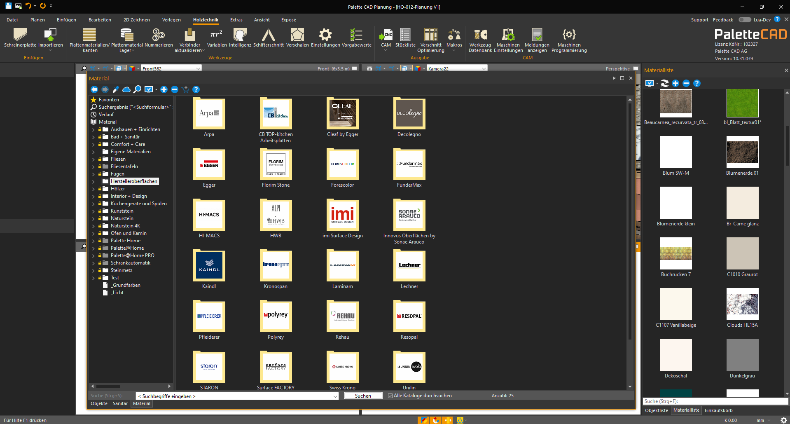Click the eyedropper icon in Material toolbar
The width and height of the screenshot is (790, 424).
(x=116, y=89)
